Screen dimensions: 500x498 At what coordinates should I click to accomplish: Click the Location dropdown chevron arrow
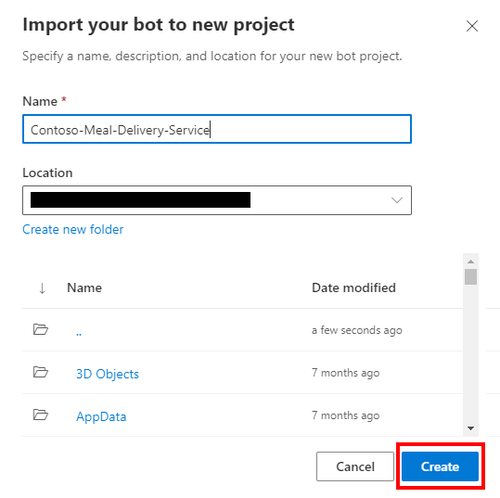(x=397, y=200)
